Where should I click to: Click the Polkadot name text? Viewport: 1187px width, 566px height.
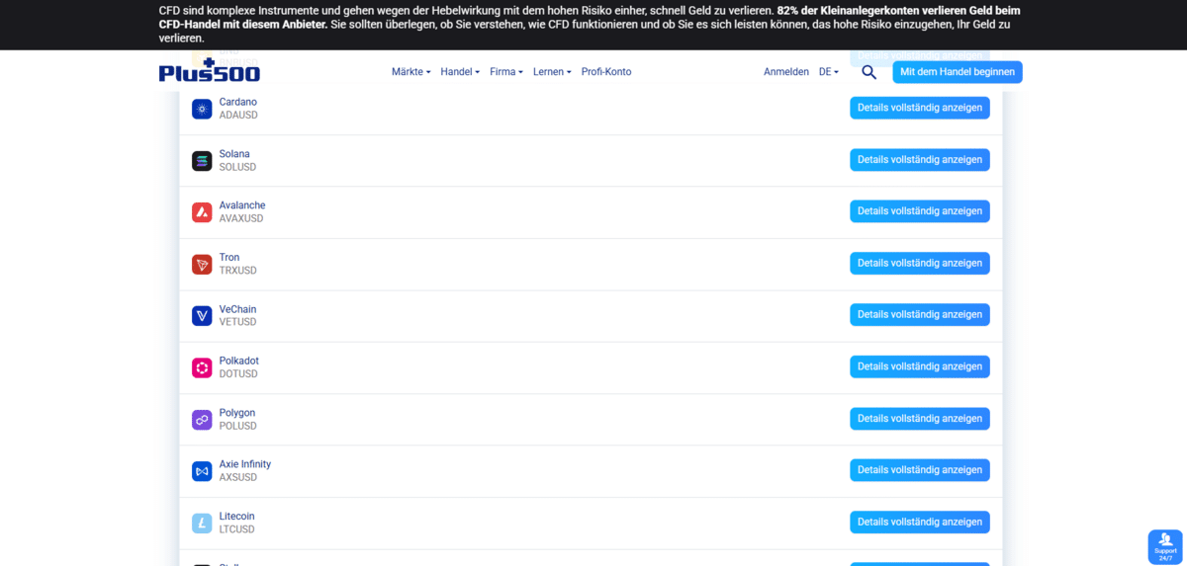pos(239,361)
